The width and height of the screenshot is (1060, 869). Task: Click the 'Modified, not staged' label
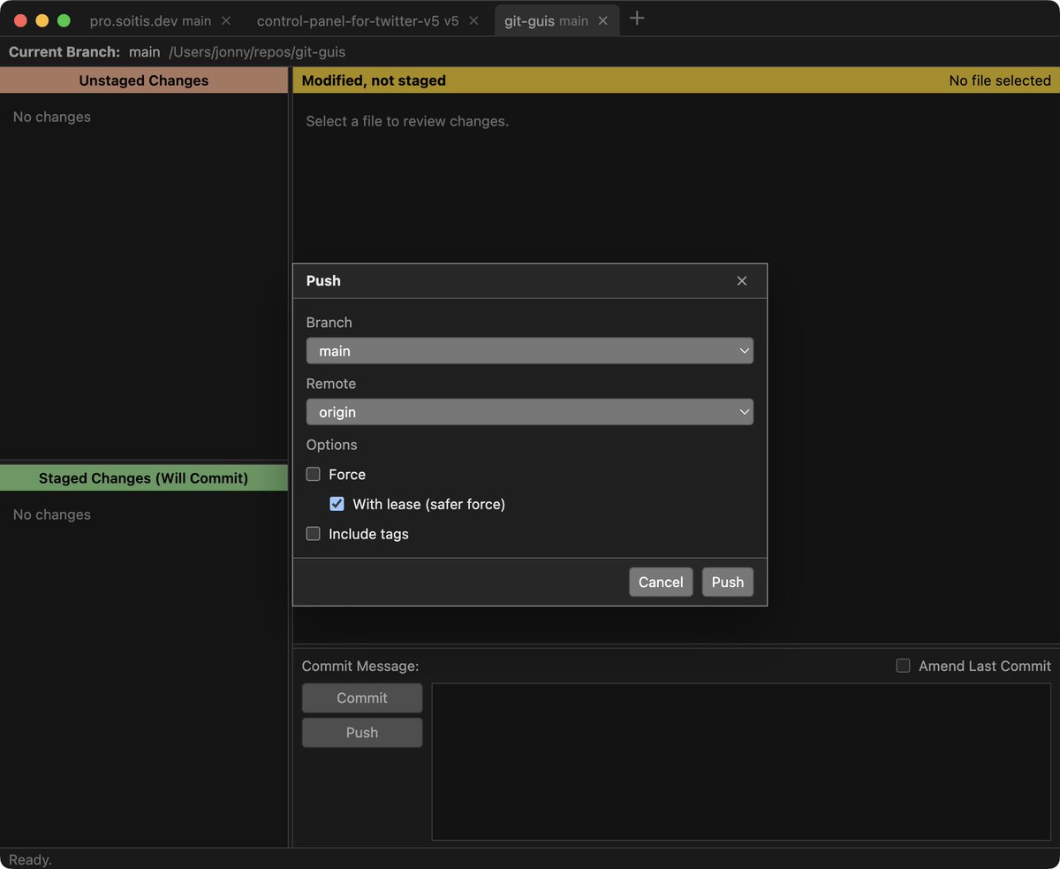pos(374,80)
